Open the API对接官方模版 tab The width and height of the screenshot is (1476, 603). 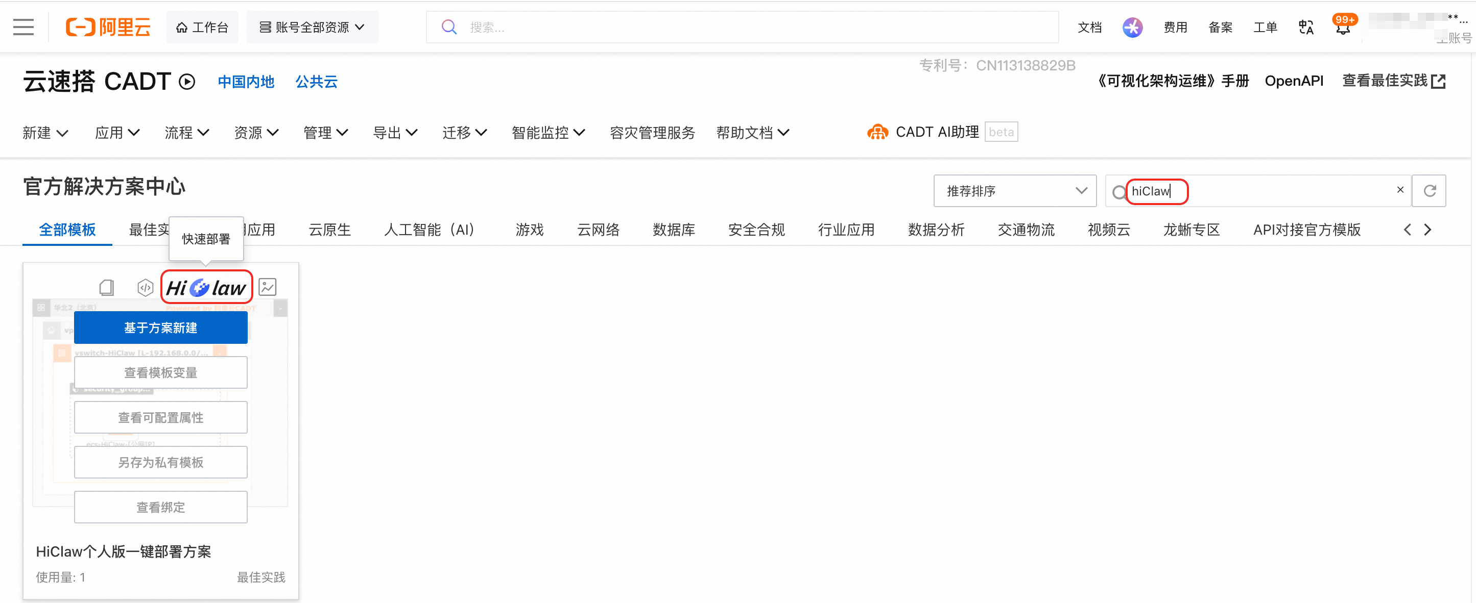[x=1306, y=230]
